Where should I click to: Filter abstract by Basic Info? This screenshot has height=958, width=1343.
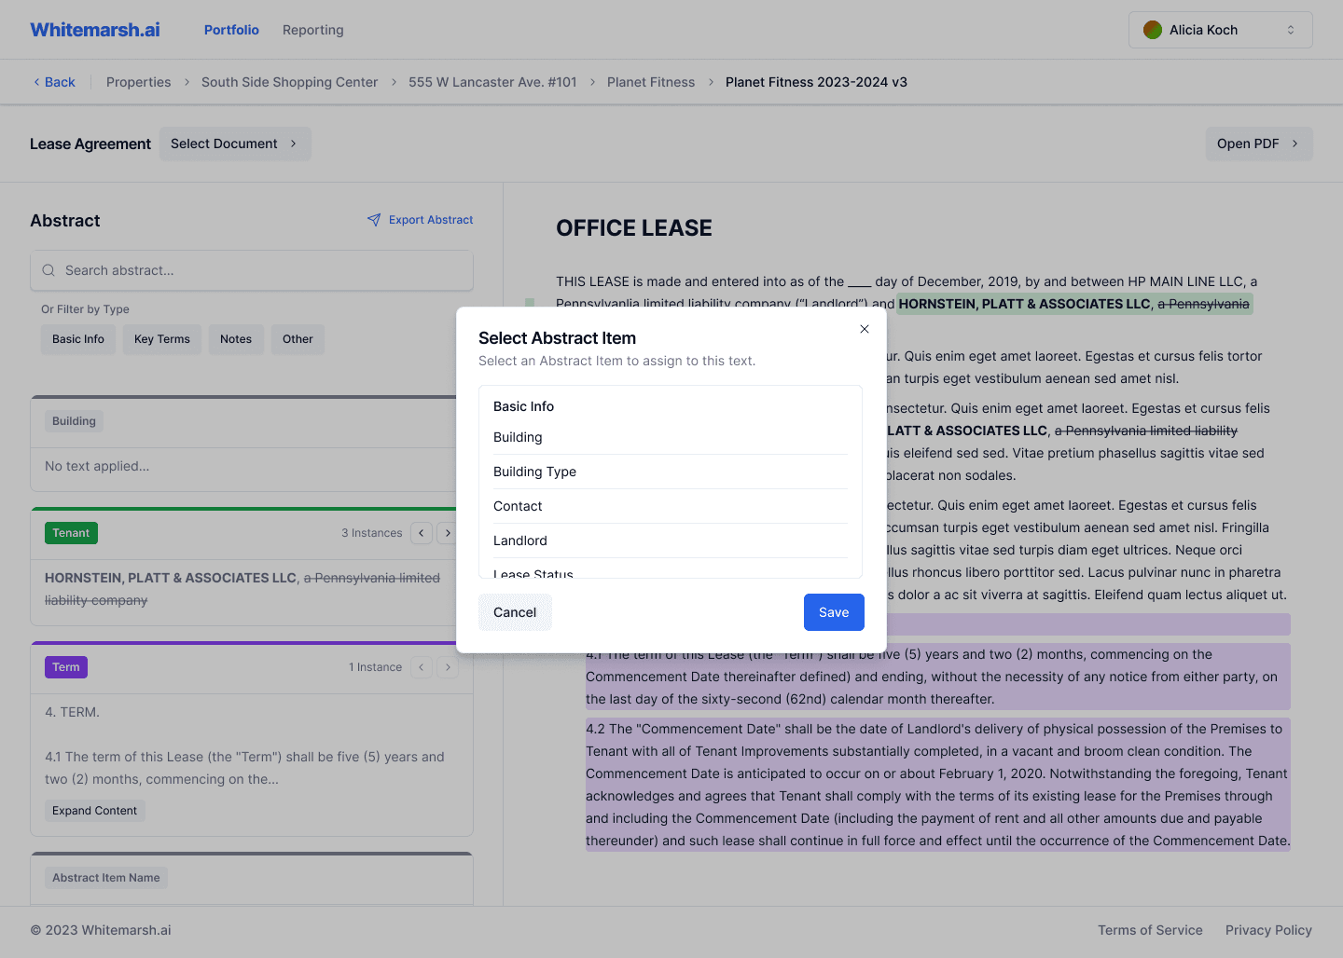coord(78,339)
